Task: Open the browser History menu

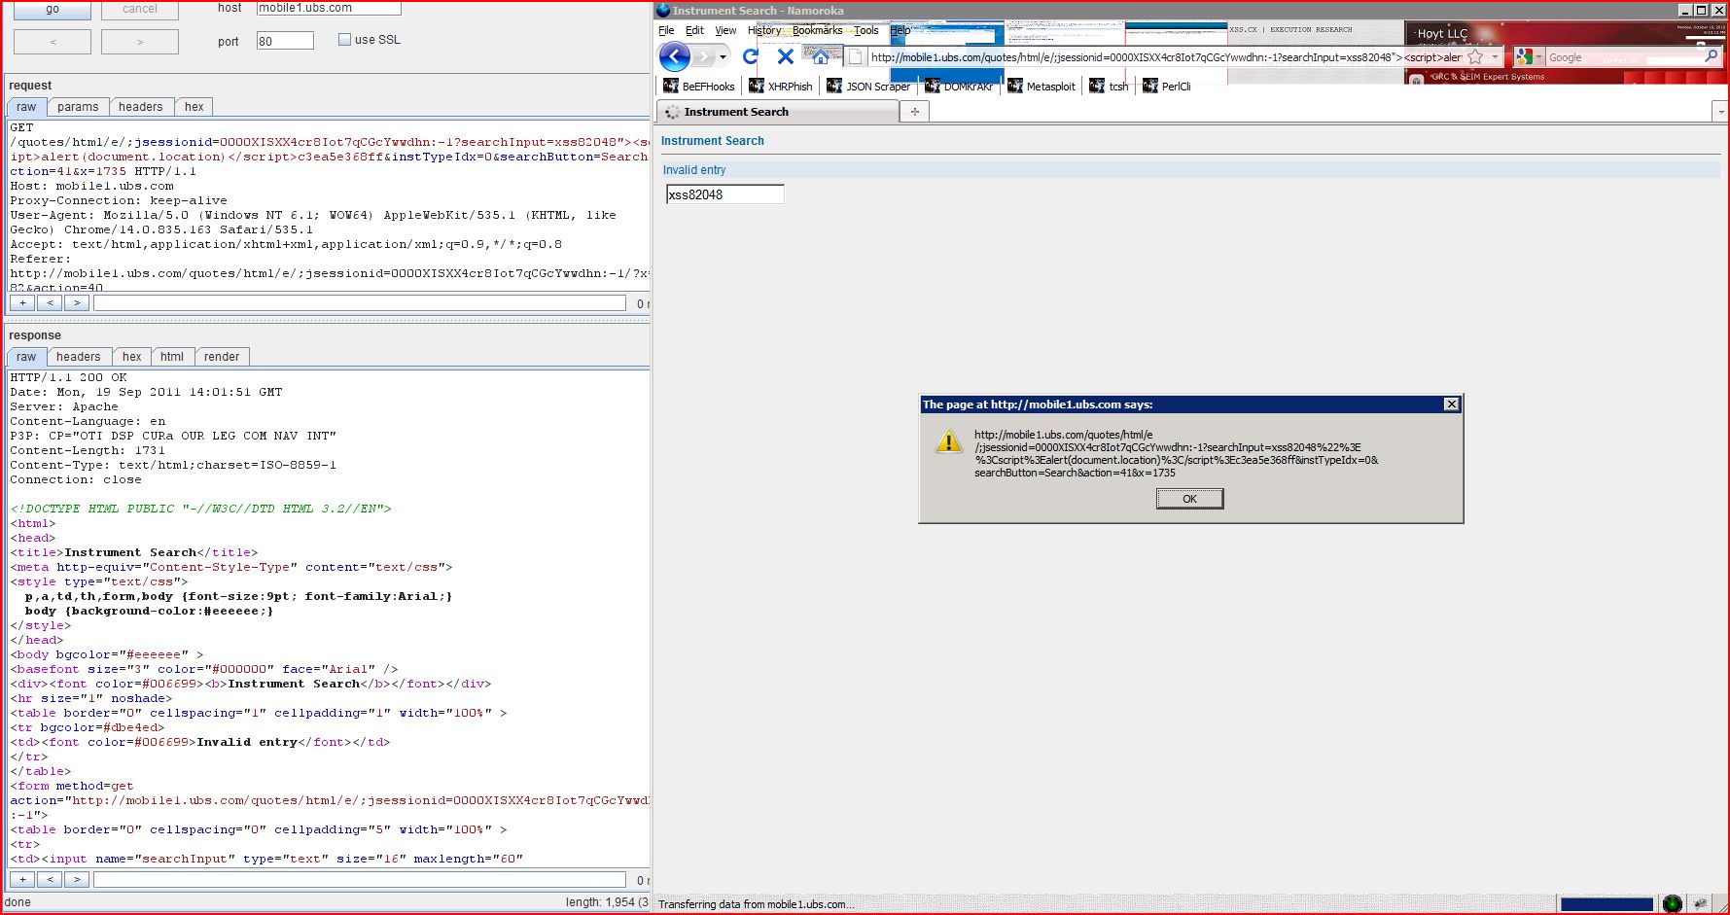Action: tap(764, 30)
